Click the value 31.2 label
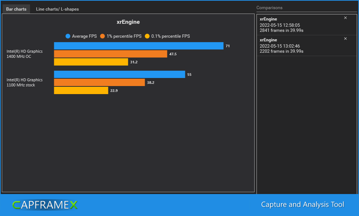This screenshot has height=216, width=359. pyautogui.click(x=134, y=62)
